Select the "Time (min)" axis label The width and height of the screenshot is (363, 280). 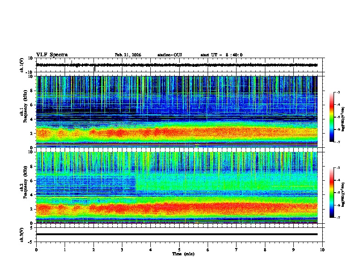183,254
